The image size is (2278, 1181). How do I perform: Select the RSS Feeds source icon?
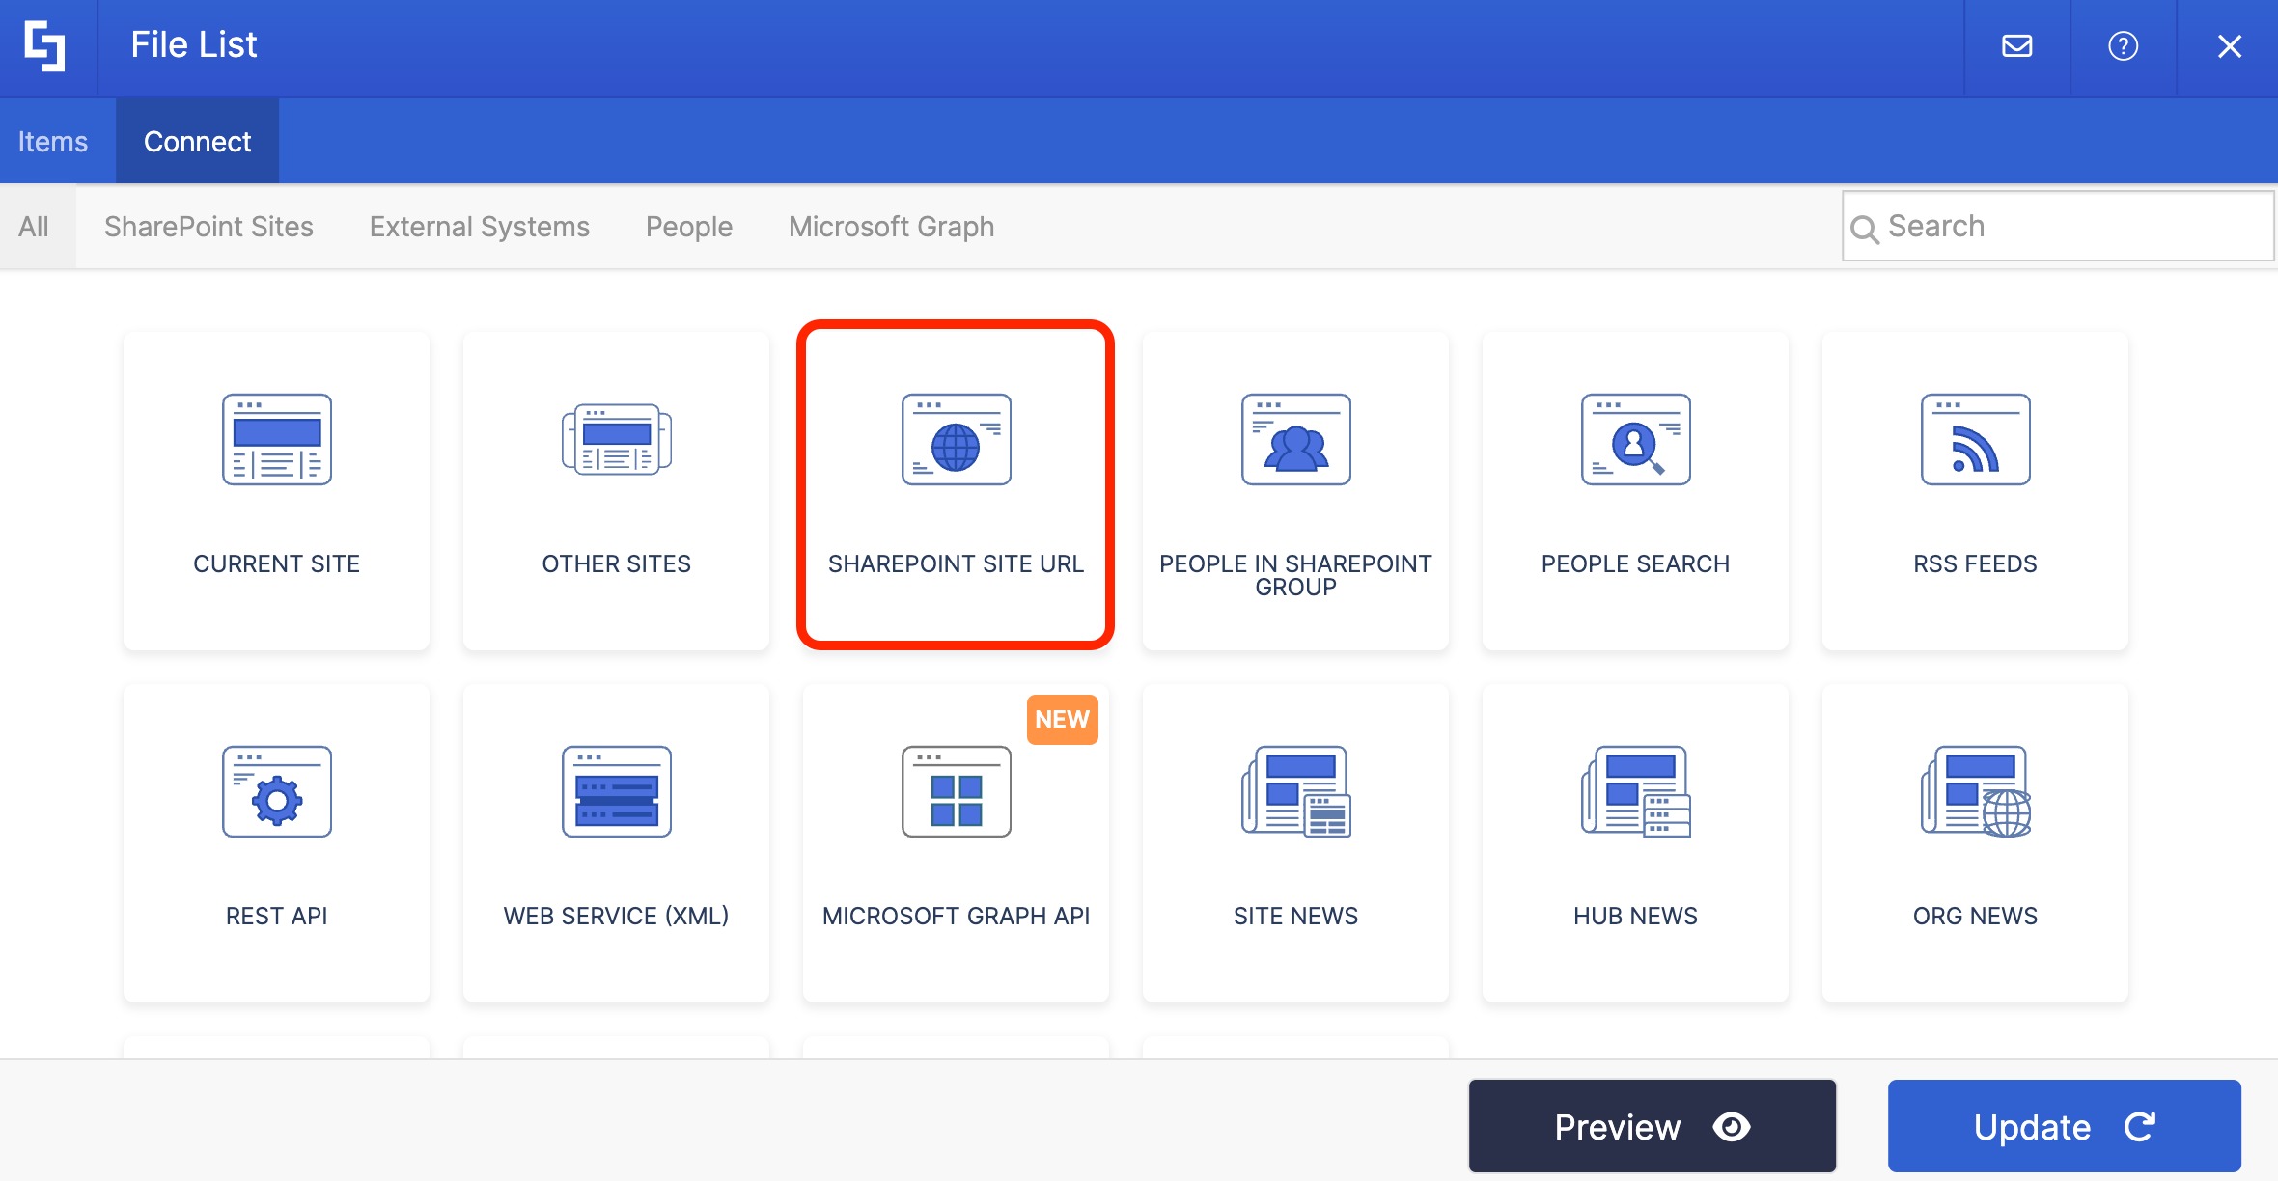tap(1975, 440)
